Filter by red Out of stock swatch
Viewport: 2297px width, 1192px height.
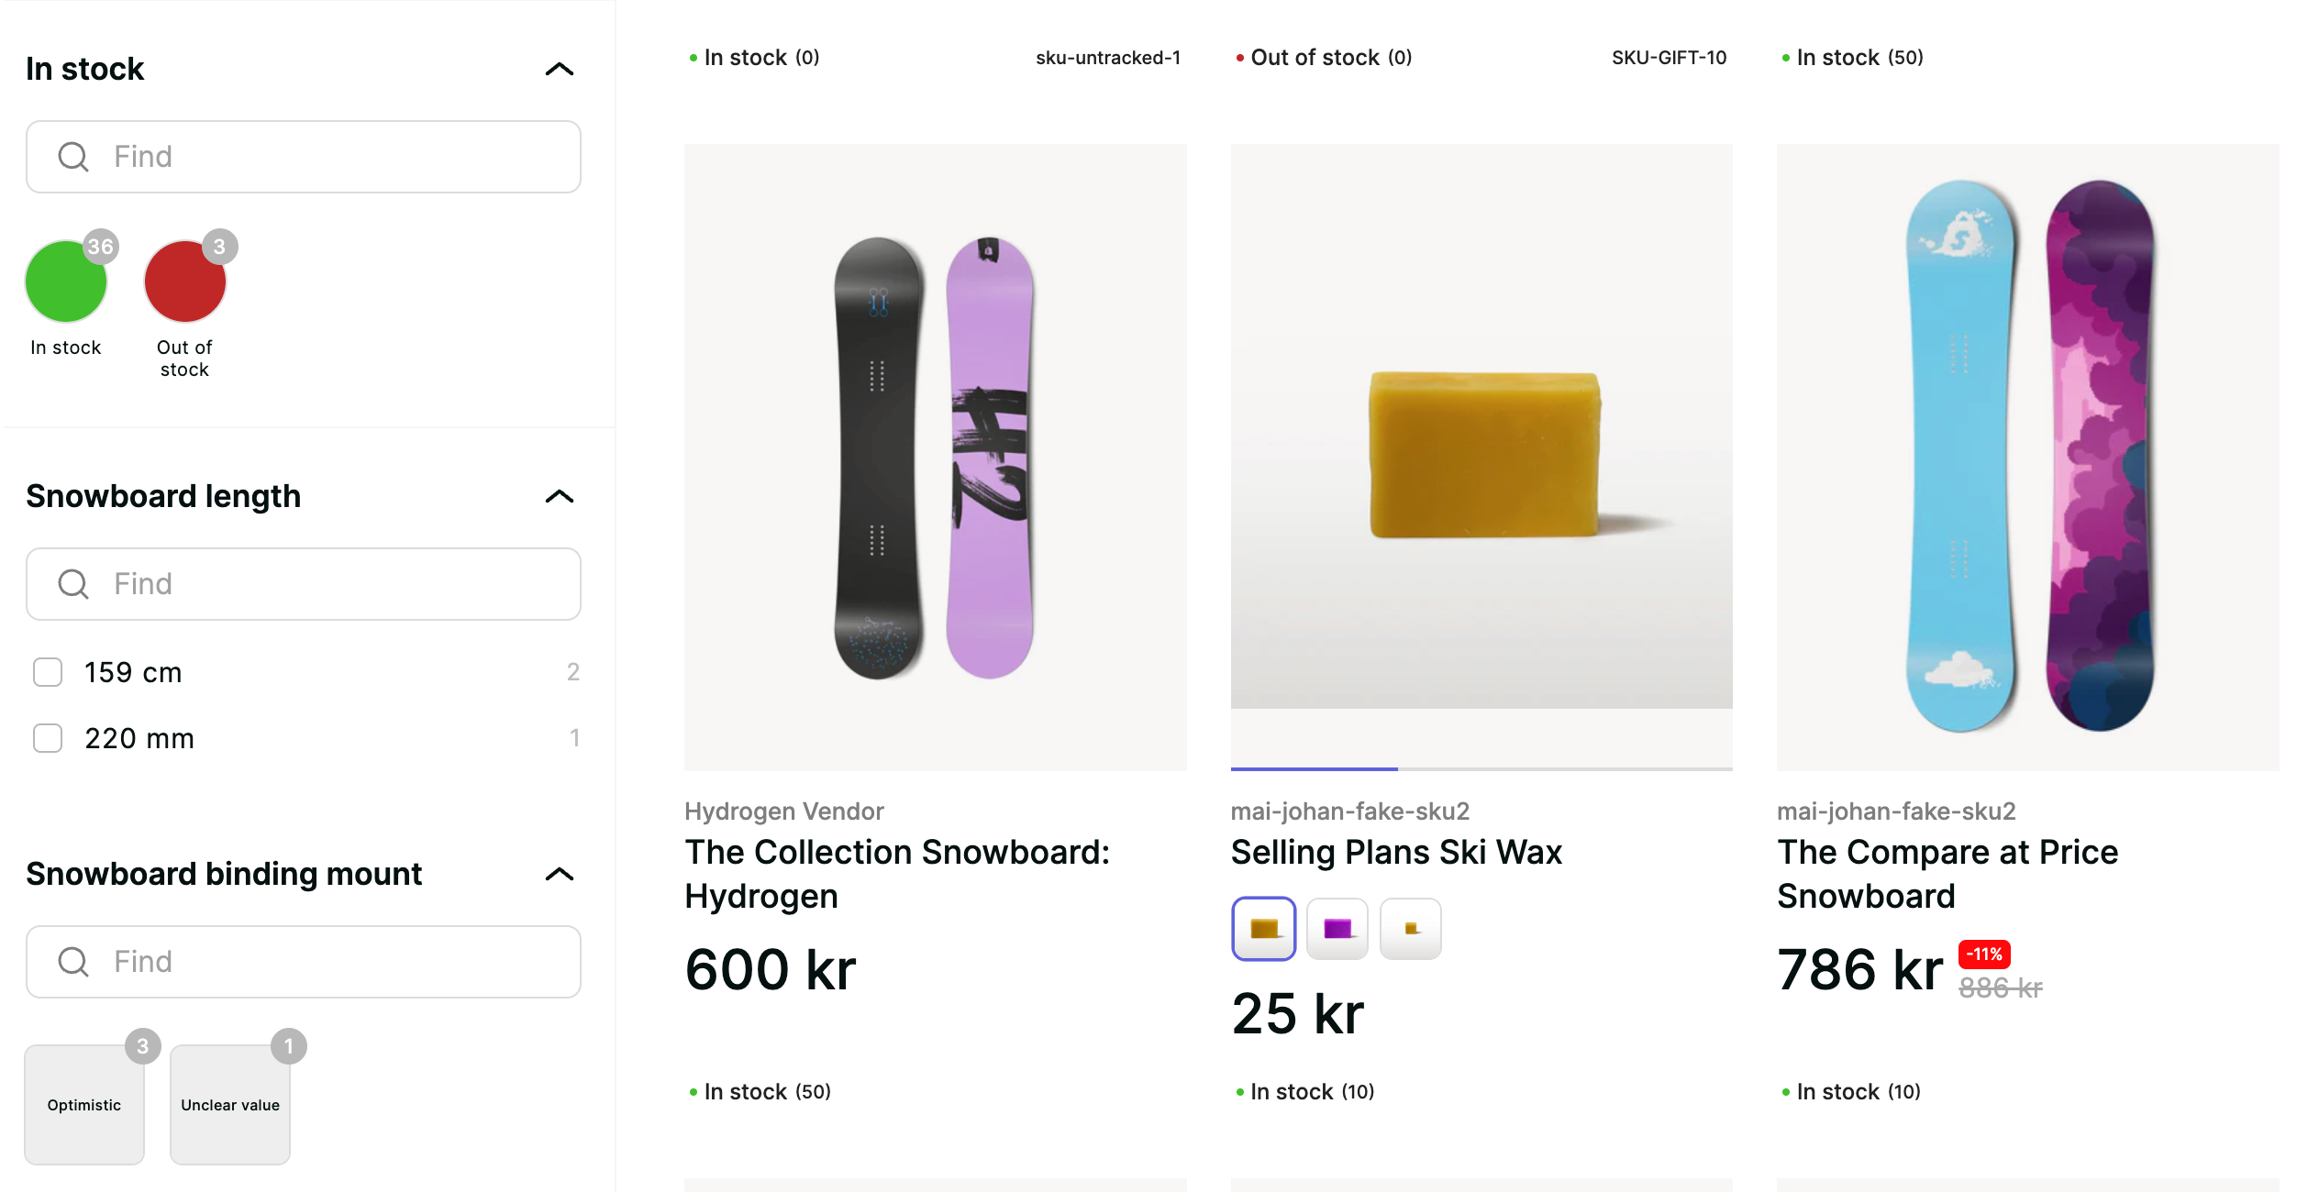[x=185, y=281]
